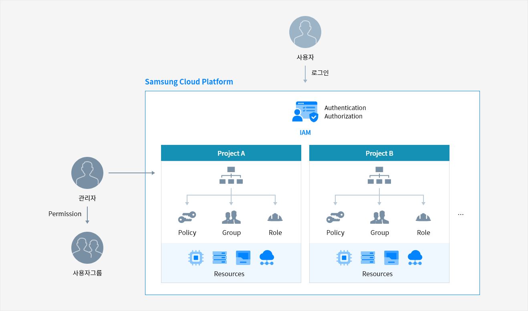Click the 사용자그룹 label

87,273
